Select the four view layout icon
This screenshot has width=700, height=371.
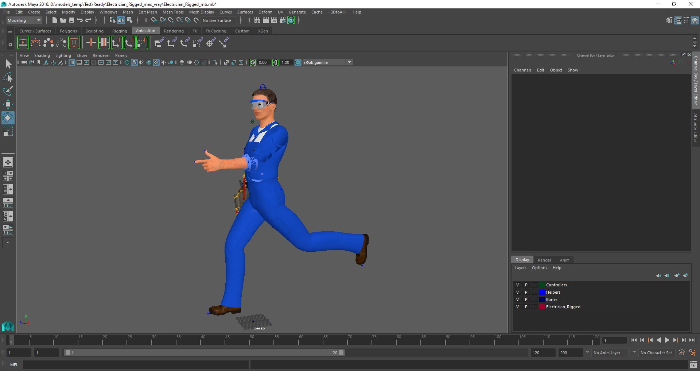tap(8, 176)
